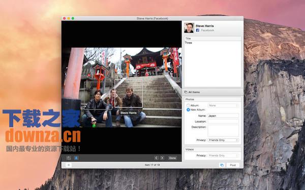This screenshot has width=305, height=190.
Task: Minimize the window with yellow button
Action: (x=69, y=18)
